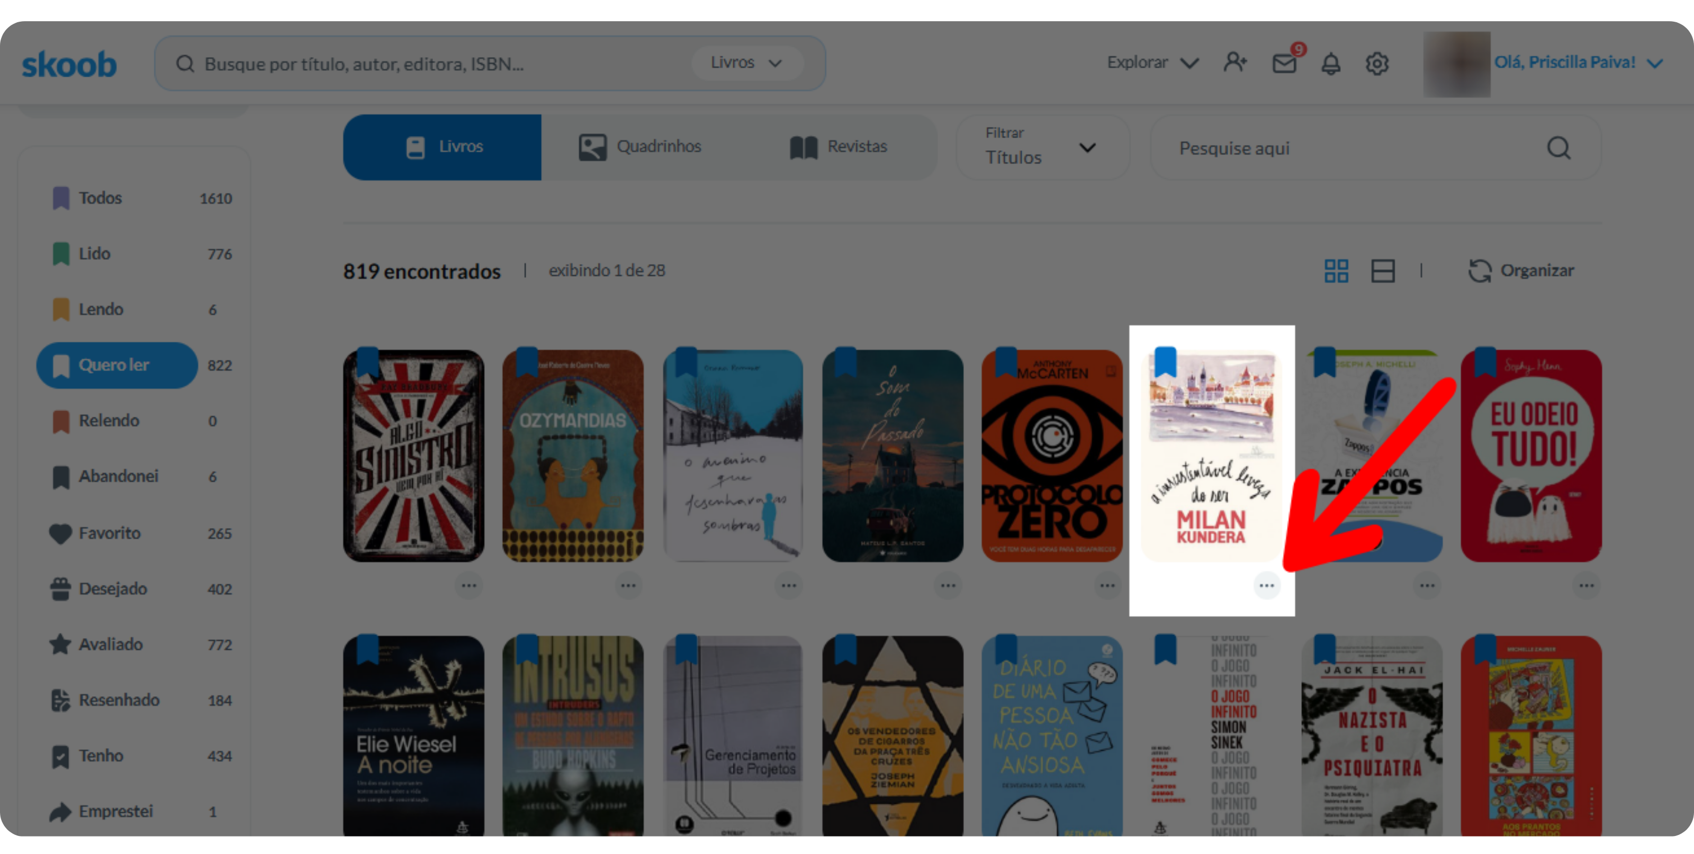This screenshot has height=854, width=1694.
Task: Select Avaliado shelf
Action: 141,644
